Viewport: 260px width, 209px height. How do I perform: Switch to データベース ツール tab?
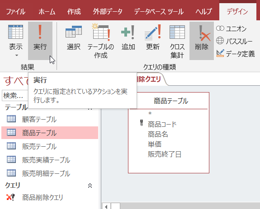pos(159,12)
